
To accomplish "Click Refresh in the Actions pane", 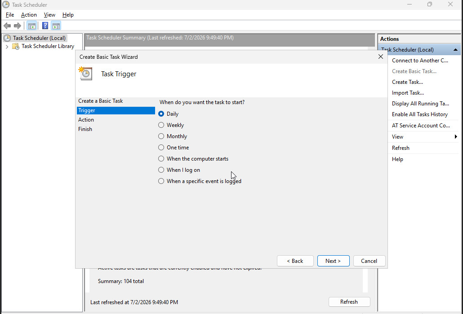I will pyautogui.click(x=401, y=148).
